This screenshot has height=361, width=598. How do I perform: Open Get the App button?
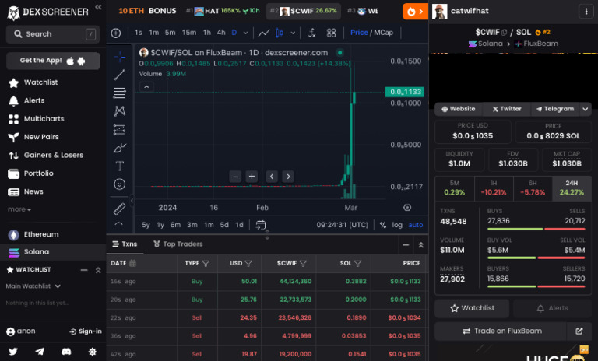[x=53, y=61]
